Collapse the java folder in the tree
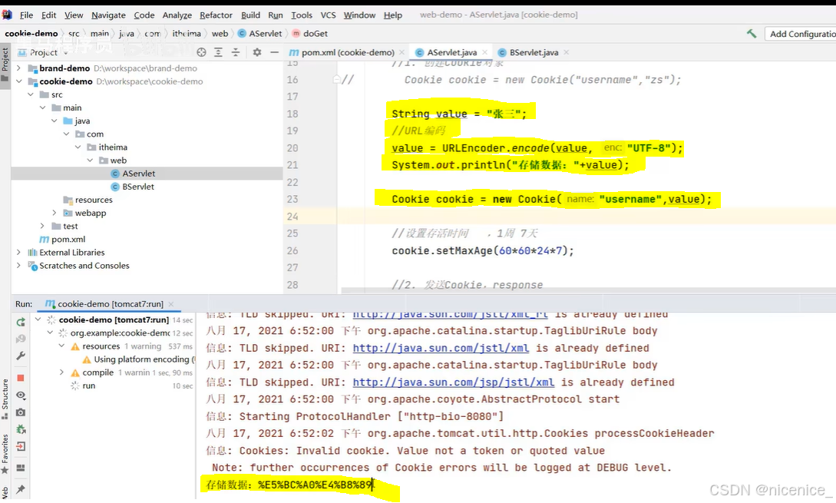The width and height of the screenshot is (836, 503). (54, 121)
